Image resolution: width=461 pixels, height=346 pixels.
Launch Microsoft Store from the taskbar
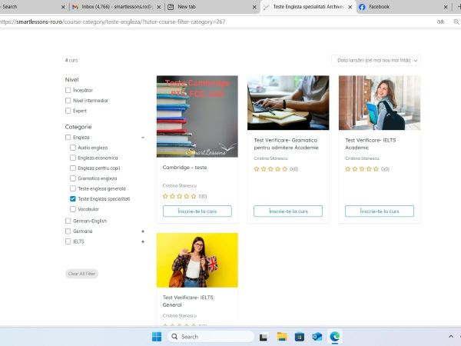coord(300,336)
